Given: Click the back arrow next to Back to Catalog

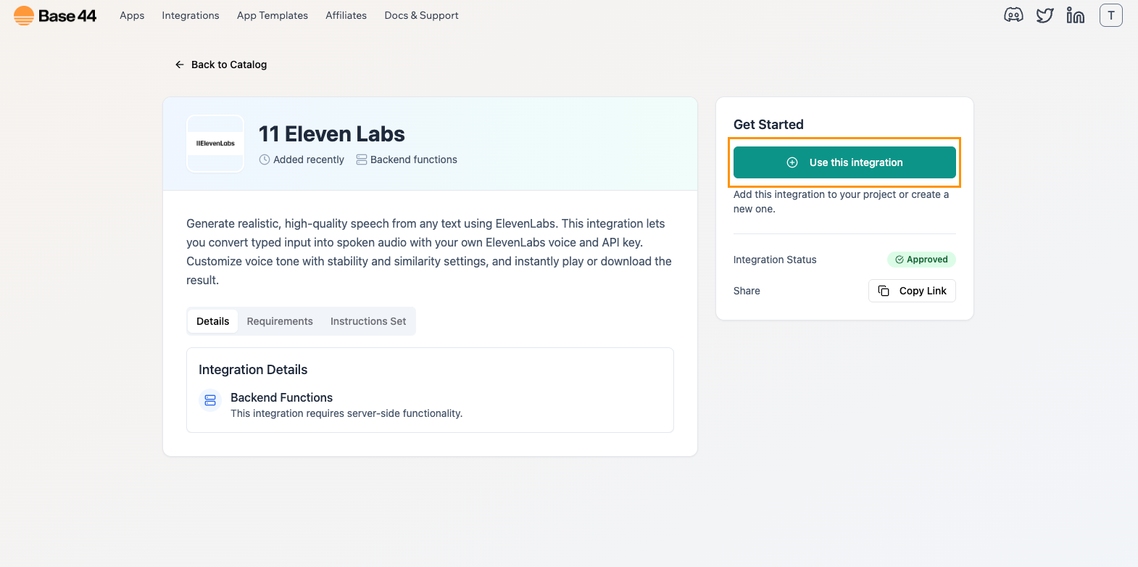Looking at the screenshot, I should (179, 65).
